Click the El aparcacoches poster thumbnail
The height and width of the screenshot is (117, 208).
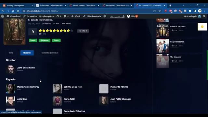[x=162, y=46]
